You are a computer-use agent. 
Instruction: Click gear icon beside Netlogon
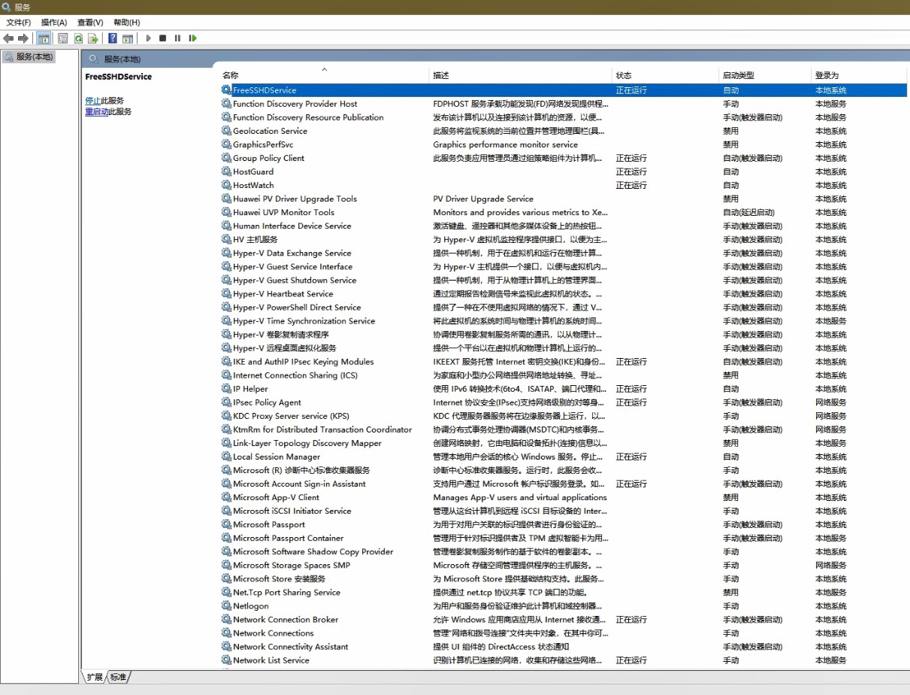pyautogui.click(x=226, y=606)
